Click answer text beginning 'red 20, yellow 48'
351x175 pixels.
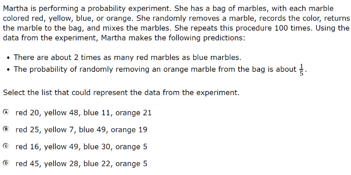pyautogui.click(x=83, y=113)
